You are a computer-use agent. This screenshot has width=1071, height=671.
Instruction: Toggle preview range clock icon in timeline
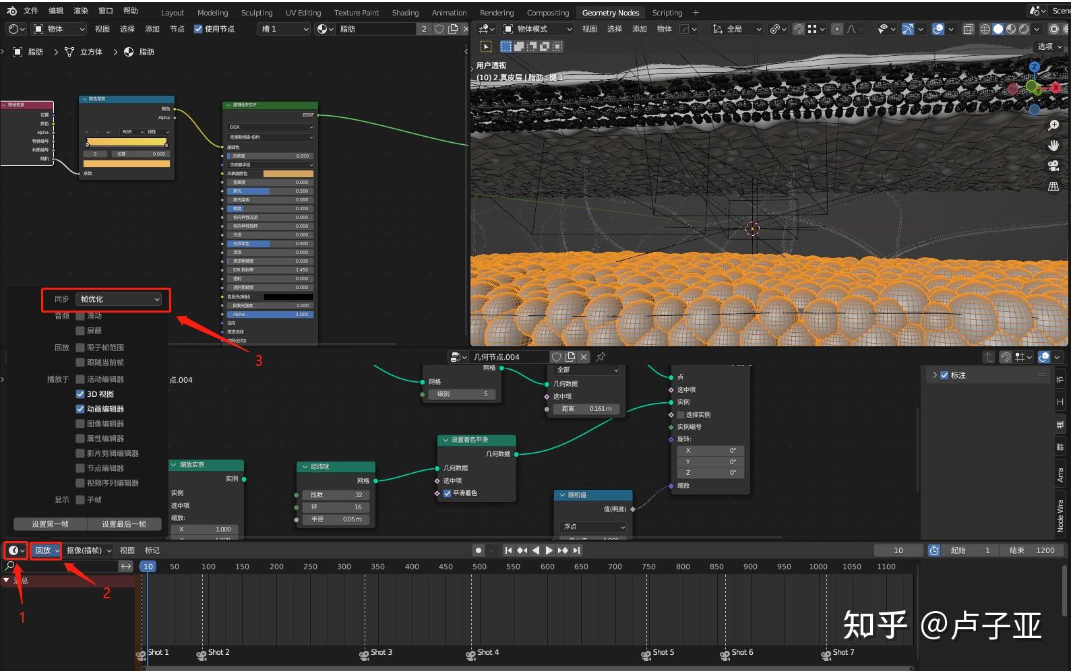(x=934, y=550)
